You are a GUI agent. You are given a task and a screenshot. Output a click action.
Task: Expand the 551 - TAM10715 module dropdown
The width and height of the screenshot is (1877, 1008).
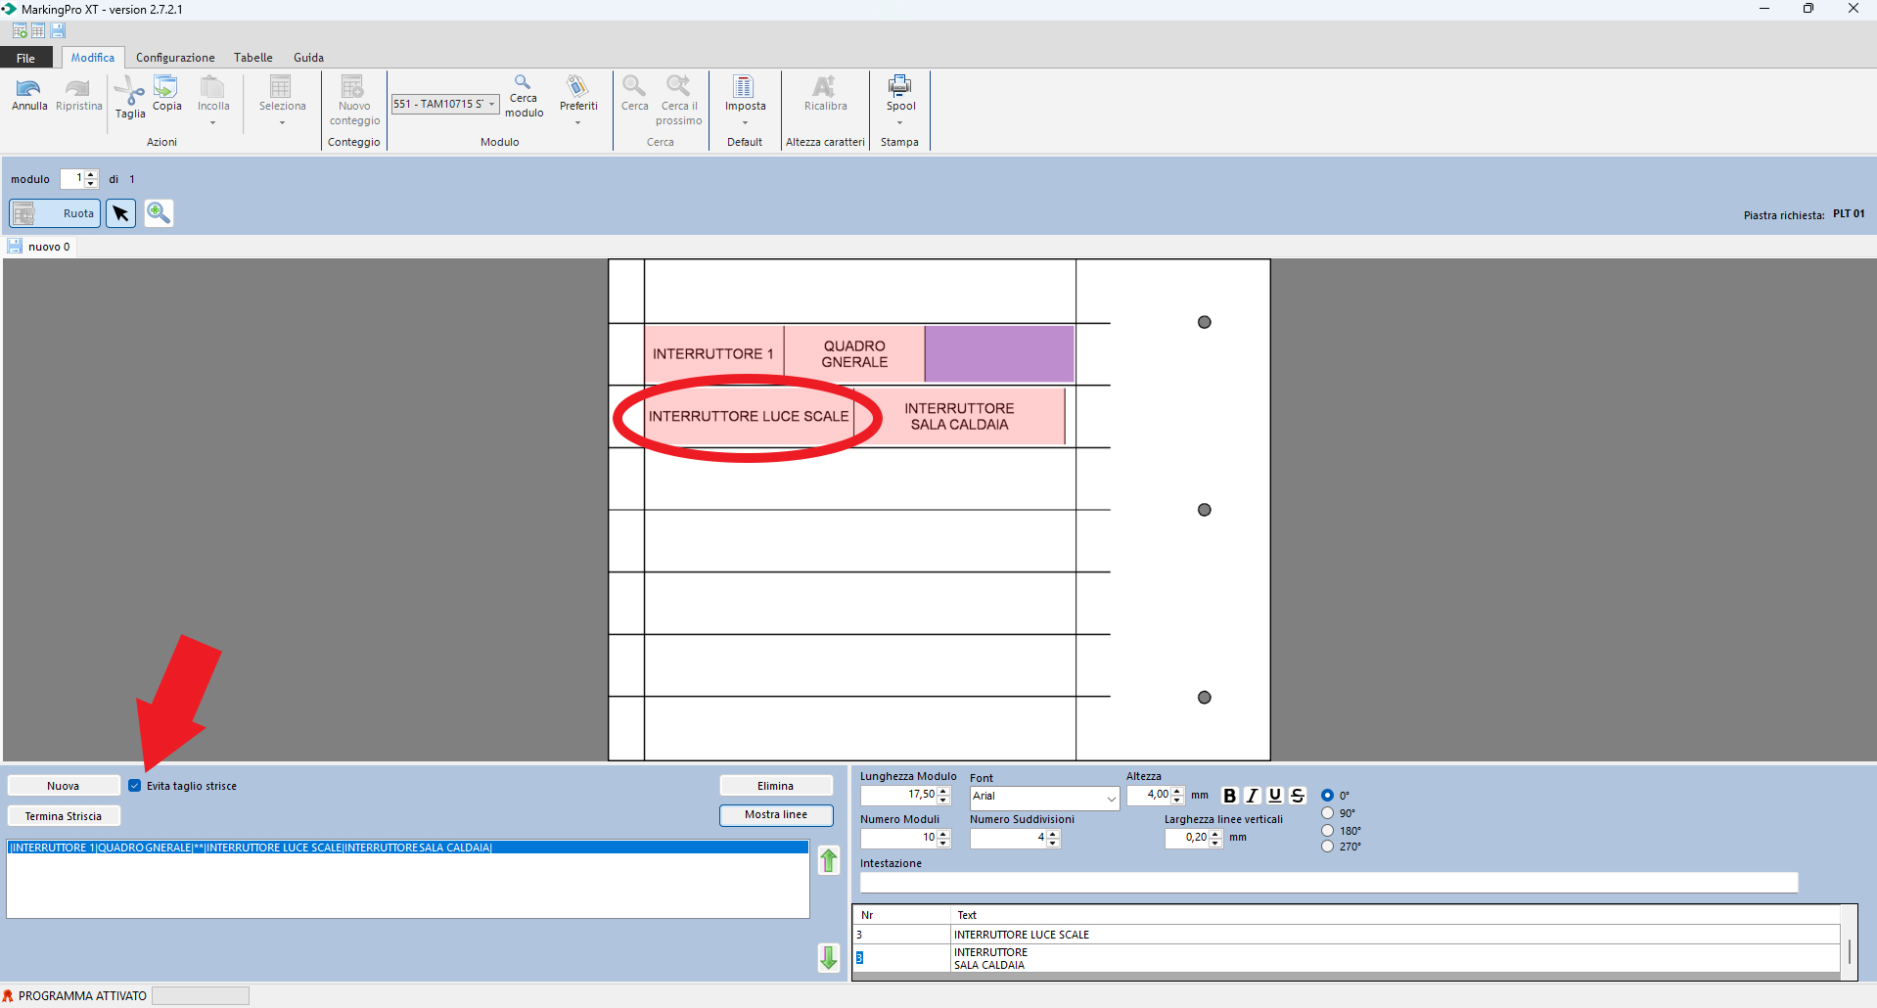[x=491, y=104]
